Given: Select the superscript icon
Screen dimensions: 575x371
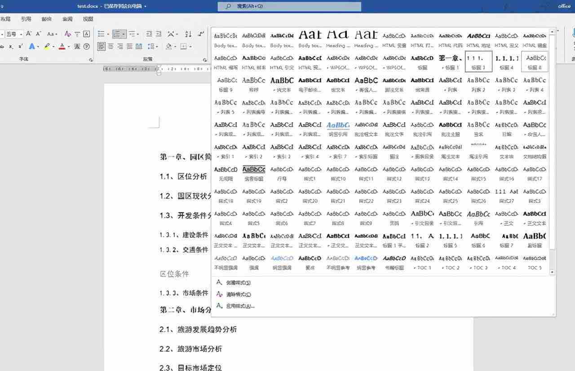Looking at the screenshot, I should (x=20, y=46).
